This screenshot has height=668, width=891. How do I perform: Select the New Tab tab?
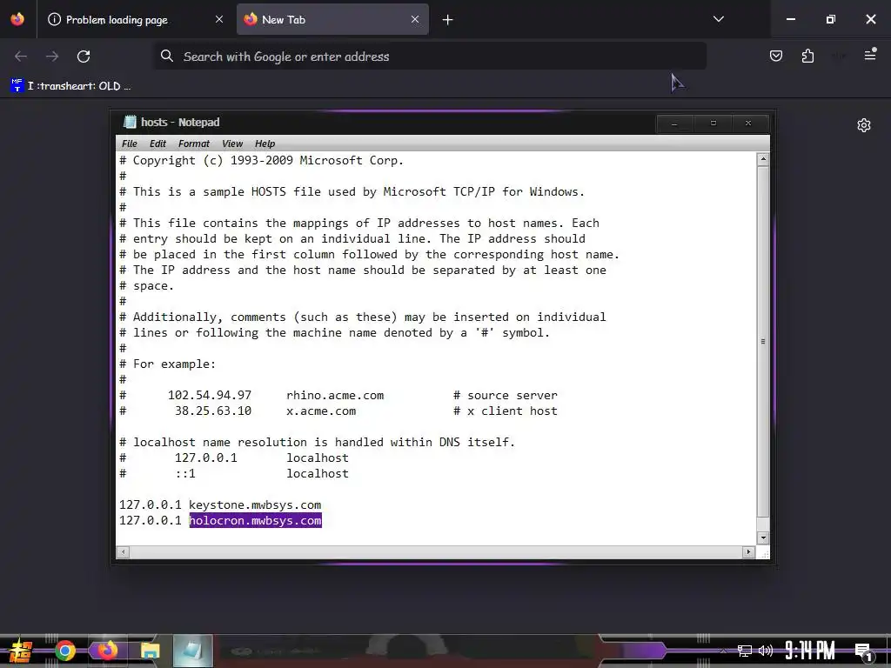click(332, 19)
